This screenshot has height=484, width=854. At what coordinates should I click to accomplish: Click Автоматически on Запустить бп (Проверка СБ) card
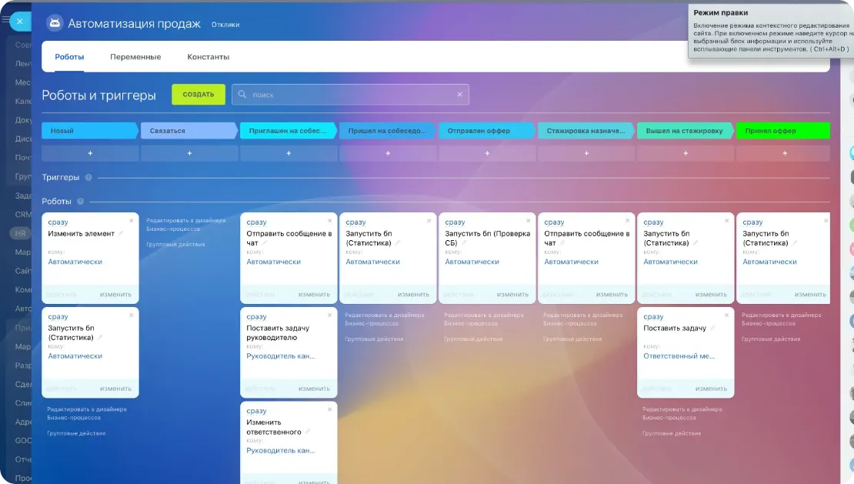click(x=472, y=262)
